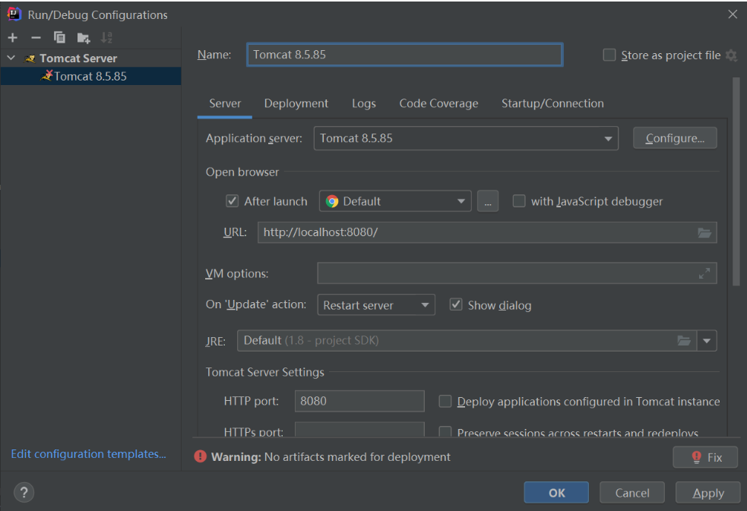Image resolution: width=747 pixels, height=511 pixels.
Task: Click the 'No artifacts marked for deployment' warning text
Action: tap(357, 457)
